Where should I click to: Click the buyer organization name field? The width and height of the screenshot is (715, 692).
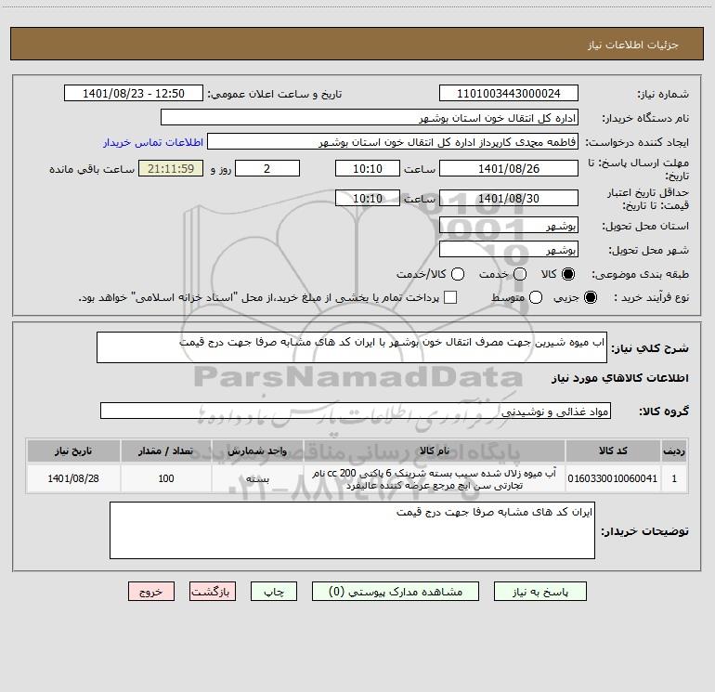pyautogui.click(x=370, y=118)
